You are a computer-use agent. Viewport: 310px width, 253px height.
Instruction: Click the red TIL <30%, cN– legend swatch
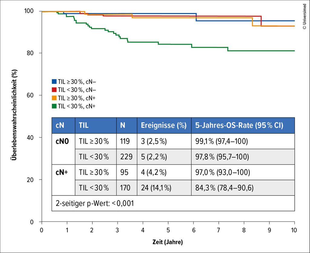click(x=54, y=89)
